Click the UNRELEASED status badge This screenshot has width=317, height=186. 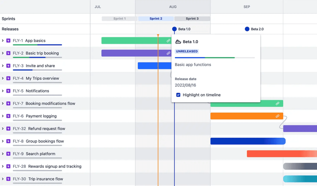(x=187, y=51)
